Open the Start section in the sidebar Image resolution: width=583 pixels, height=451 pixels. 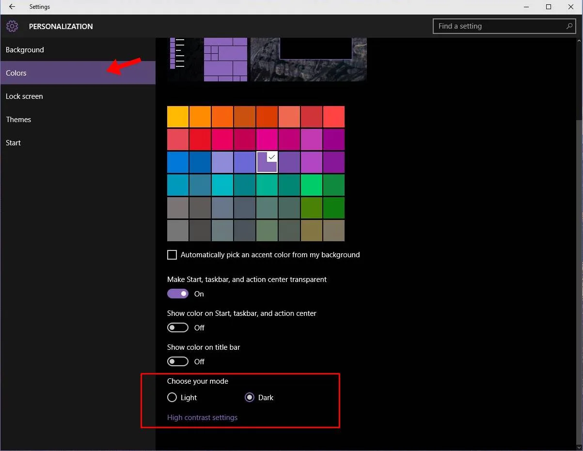(13, 142)
